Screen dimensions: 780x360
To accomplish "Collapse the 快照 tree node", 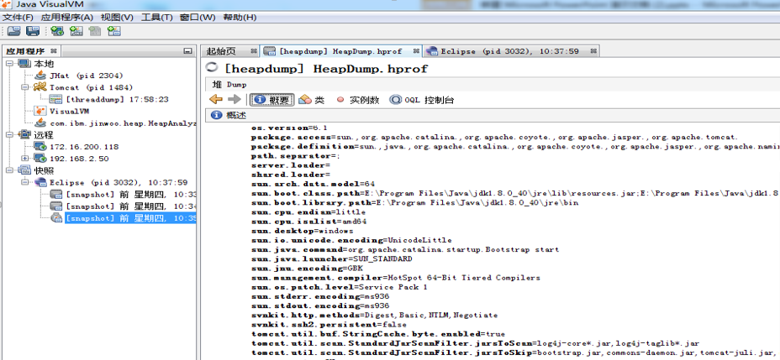I will 9,170.
